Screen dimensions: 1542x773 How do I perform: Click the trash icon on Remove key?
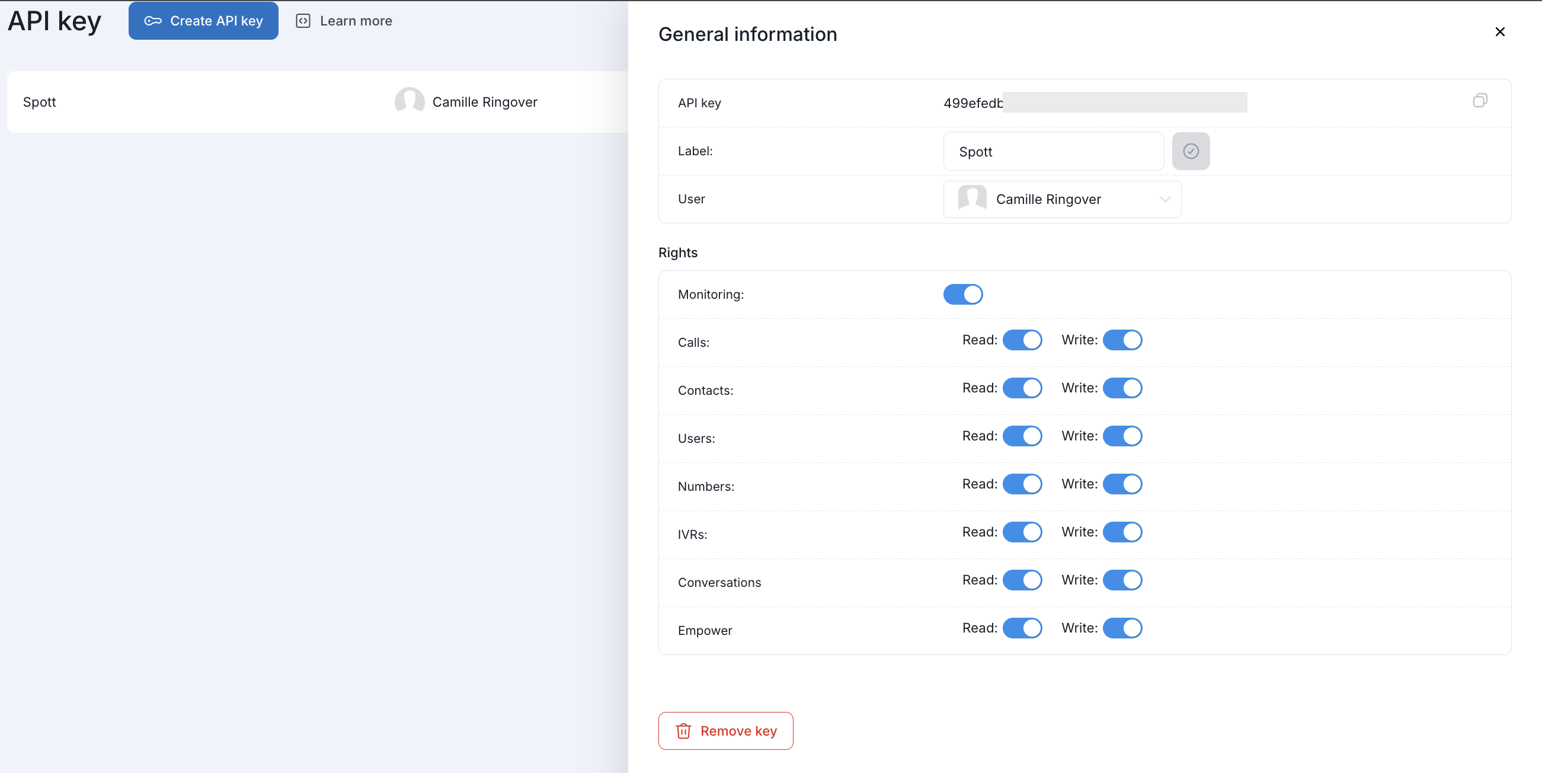tap(683, 730)
